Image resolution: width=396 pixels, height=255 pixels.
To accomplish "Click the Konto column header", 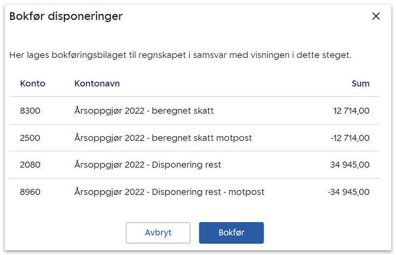I will [33, 84].
